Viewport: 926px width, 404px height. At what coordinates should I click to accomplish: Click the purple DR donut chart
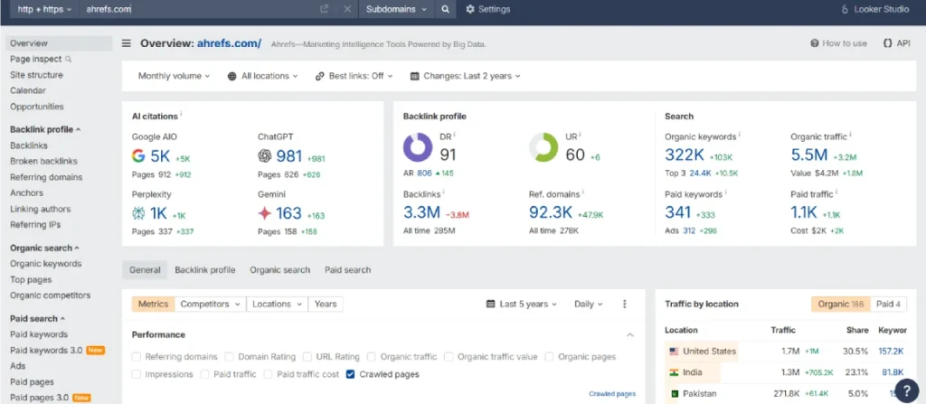coord(418,147)
